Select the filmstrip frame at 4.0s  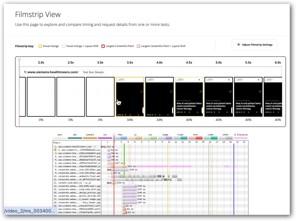coord(159,97)
